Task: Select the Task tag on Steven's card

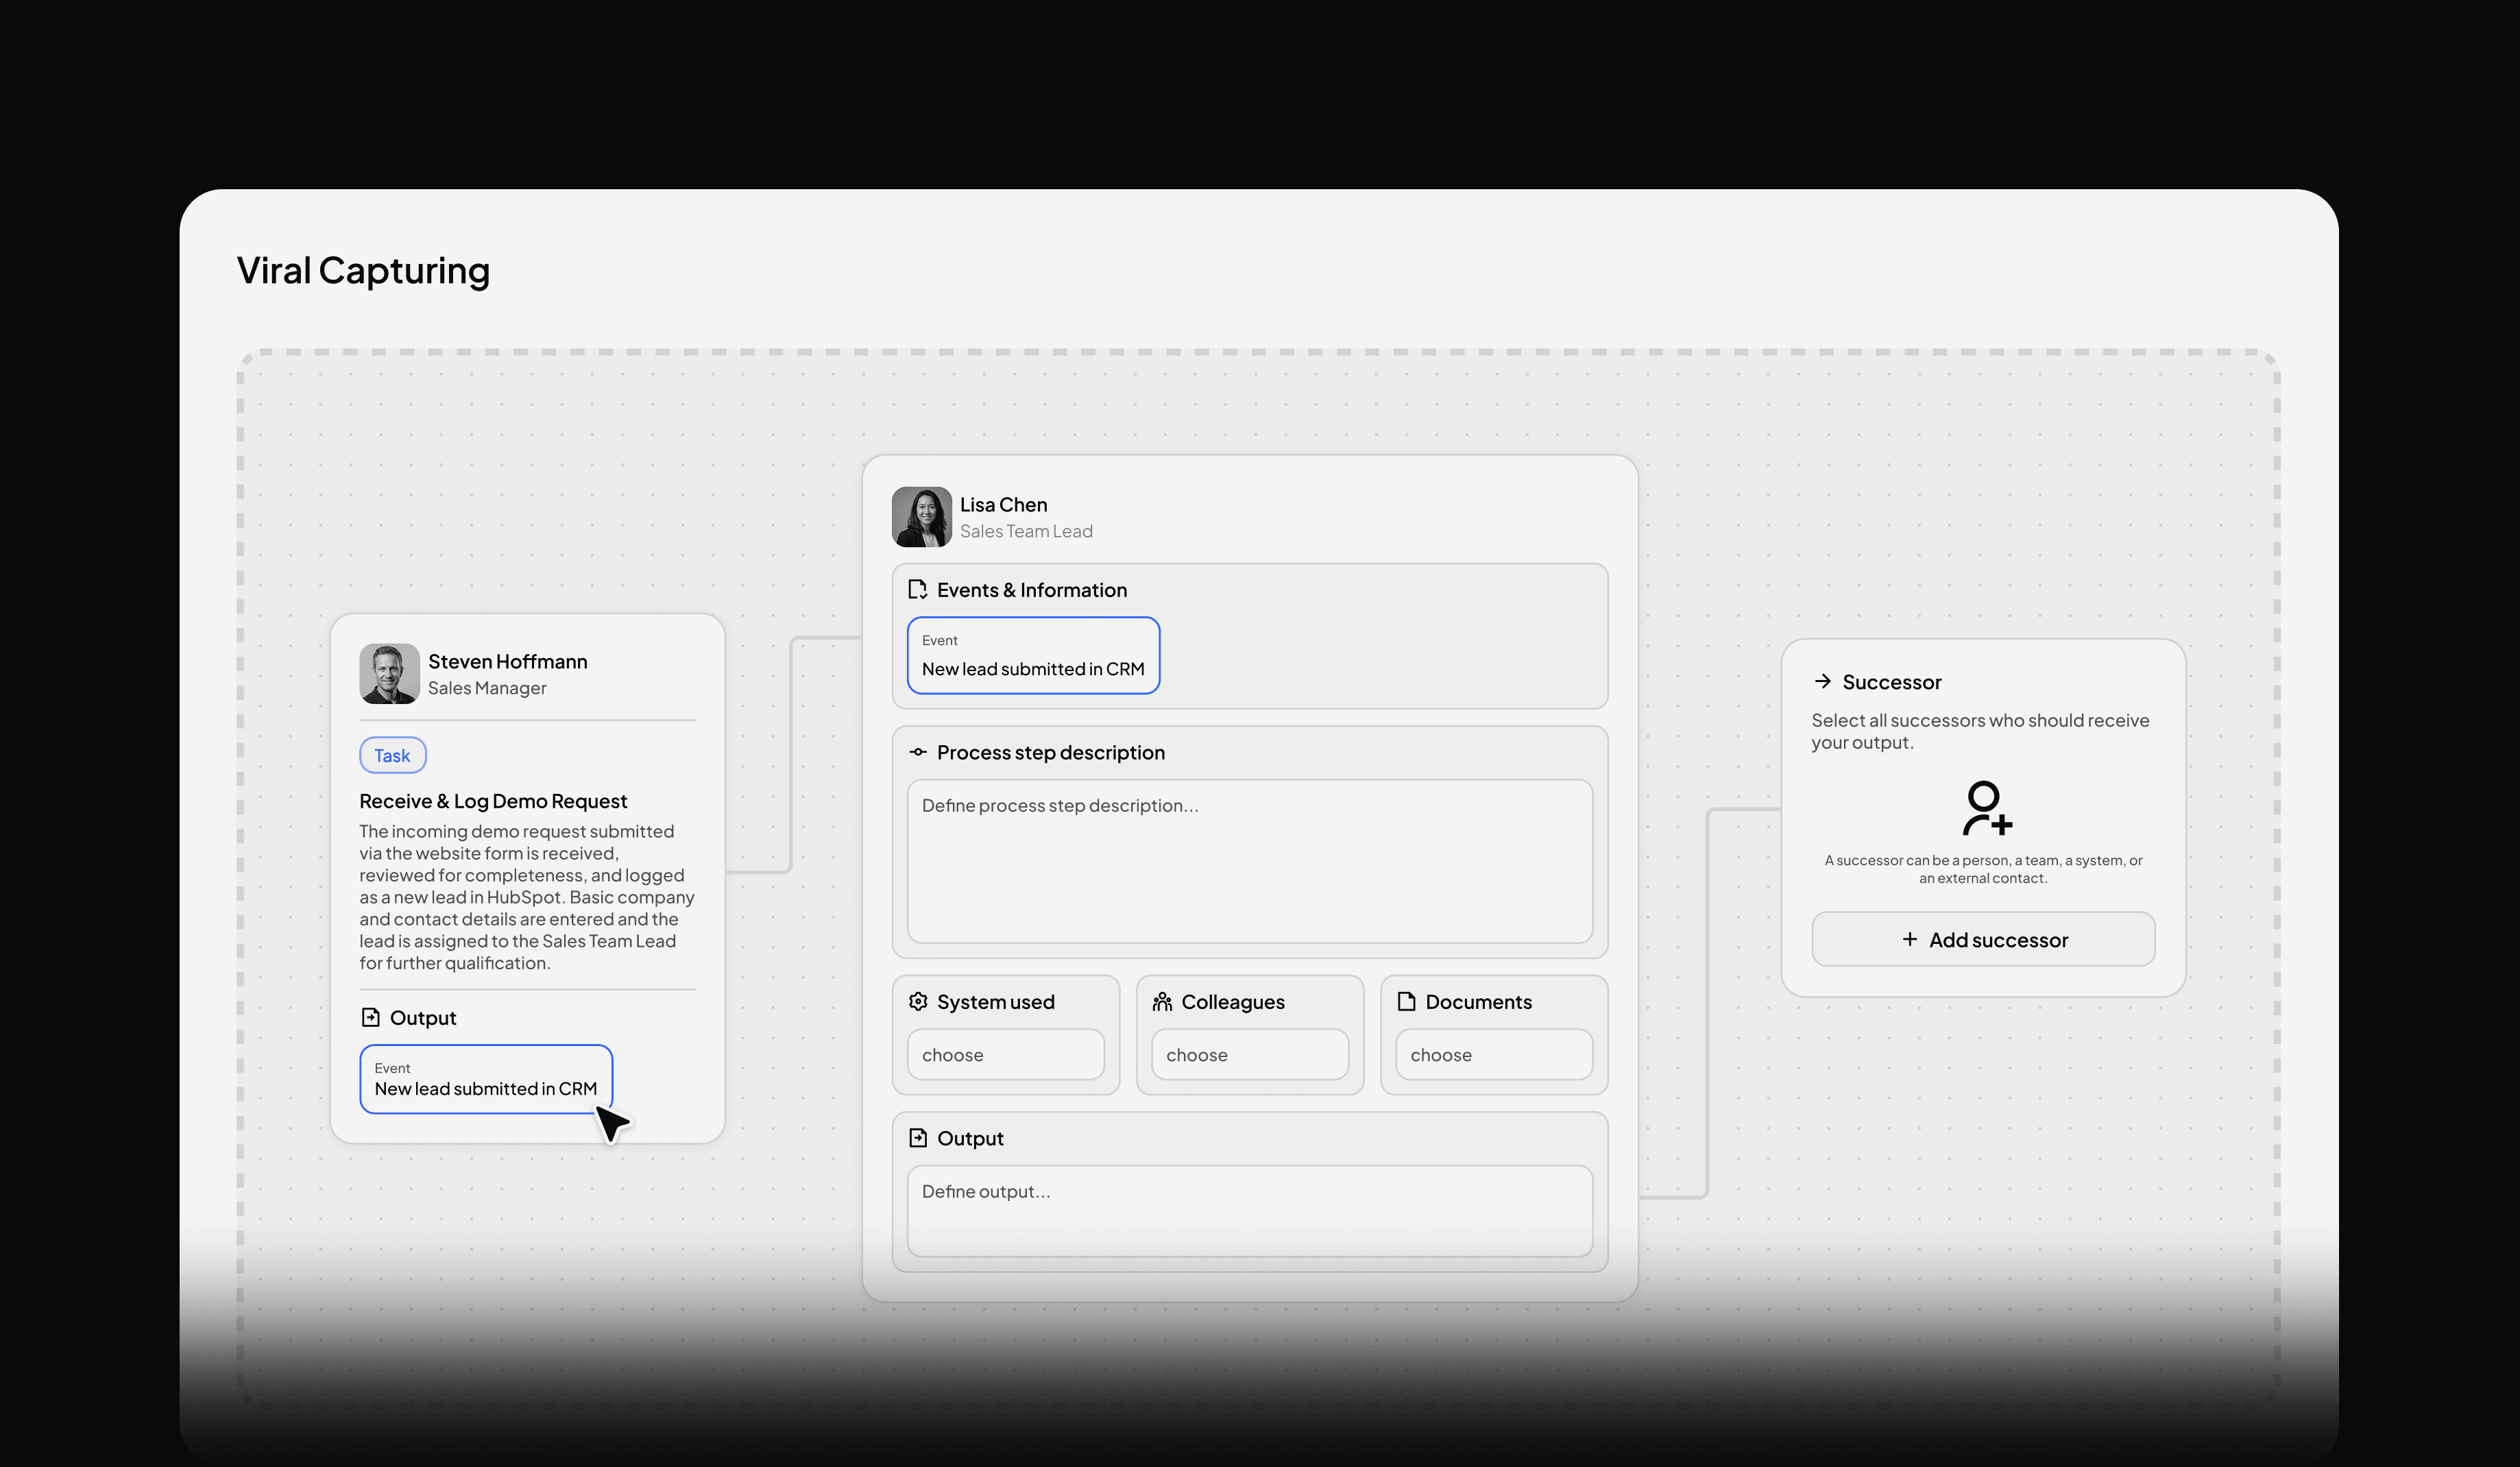Action: (x=392, y=755)
